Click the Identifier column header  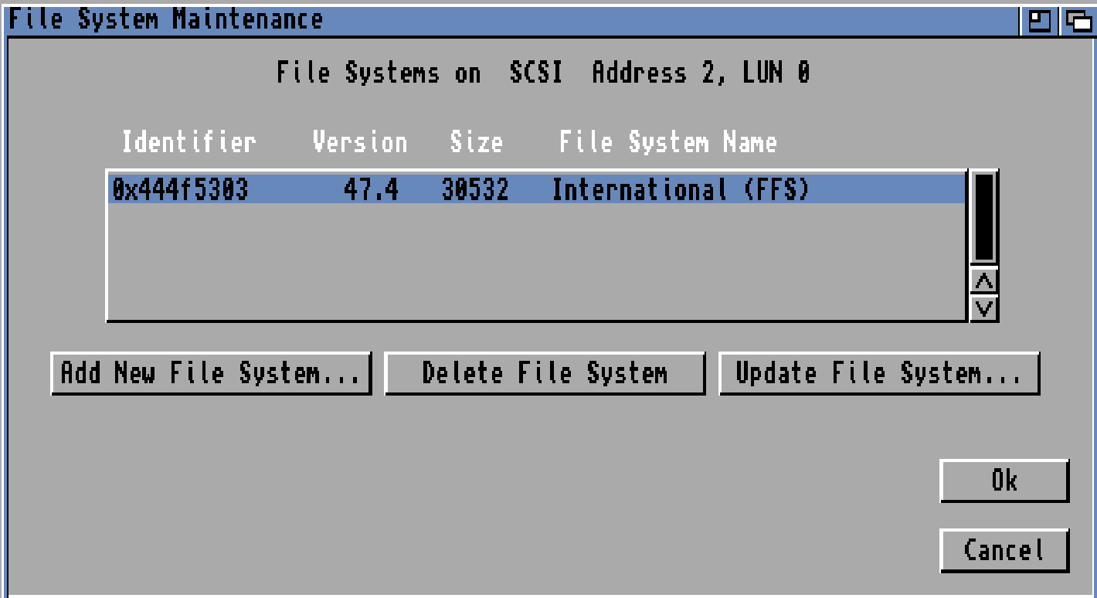188,143
